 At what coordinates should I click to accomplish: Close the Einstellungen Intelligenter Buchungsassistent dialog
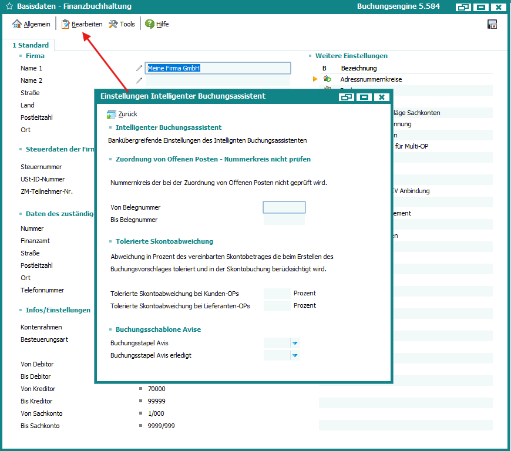coord(381,97)
